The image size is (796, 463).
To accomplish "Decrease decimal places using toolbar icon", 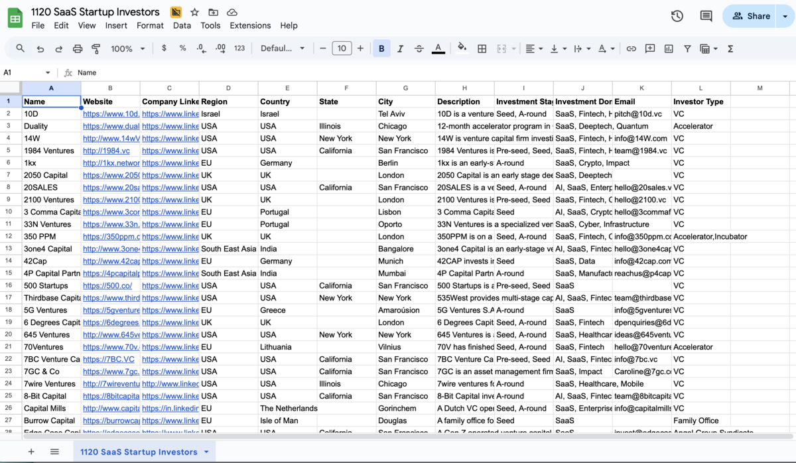I will point(201,48).
